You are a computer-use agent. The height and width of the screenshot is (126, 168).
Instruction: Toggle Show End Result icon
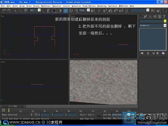pyautogui.click(x=148, y=53)
